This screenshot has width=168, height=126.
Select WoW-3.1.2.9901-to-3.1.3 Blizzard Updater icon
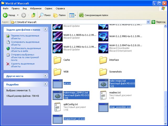[x=57, y=48]
